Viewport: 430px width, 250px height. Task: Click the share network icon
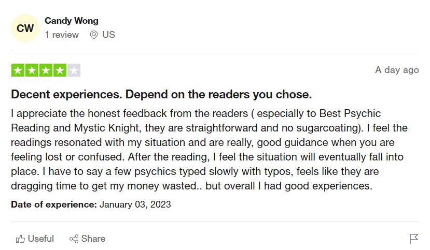click(x=74, y=239)
